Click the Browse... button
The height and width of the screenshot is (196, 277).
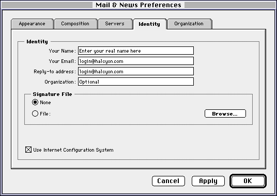pyautogui.click(x=225, y=113)
